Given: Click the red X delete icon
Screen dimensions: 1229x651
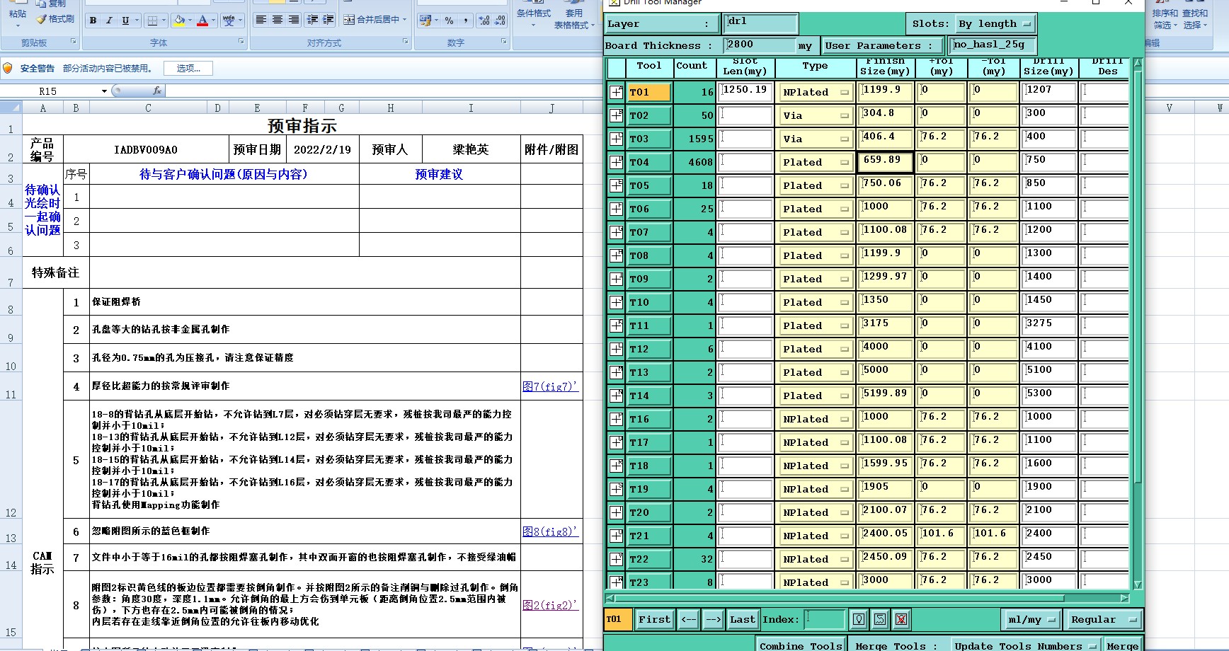Looking at the screenshot, I should (x=901, y=620).
